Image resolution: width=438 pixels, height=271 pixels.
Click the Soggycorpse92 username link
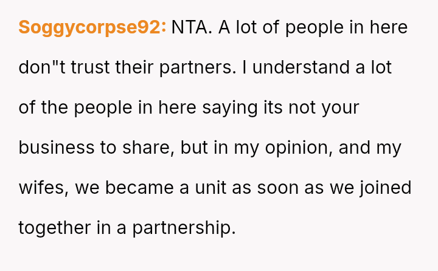(x=92, y=27)
